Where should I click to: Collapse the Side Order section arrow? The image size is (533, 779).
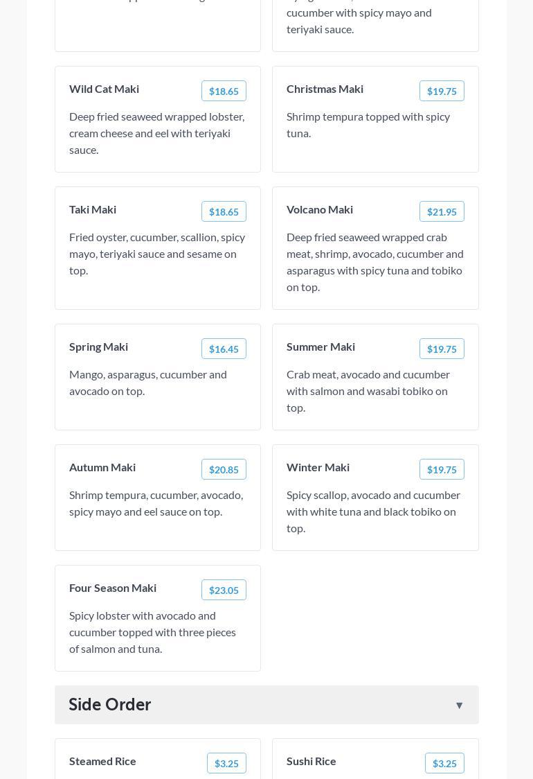tap(459, 705)
